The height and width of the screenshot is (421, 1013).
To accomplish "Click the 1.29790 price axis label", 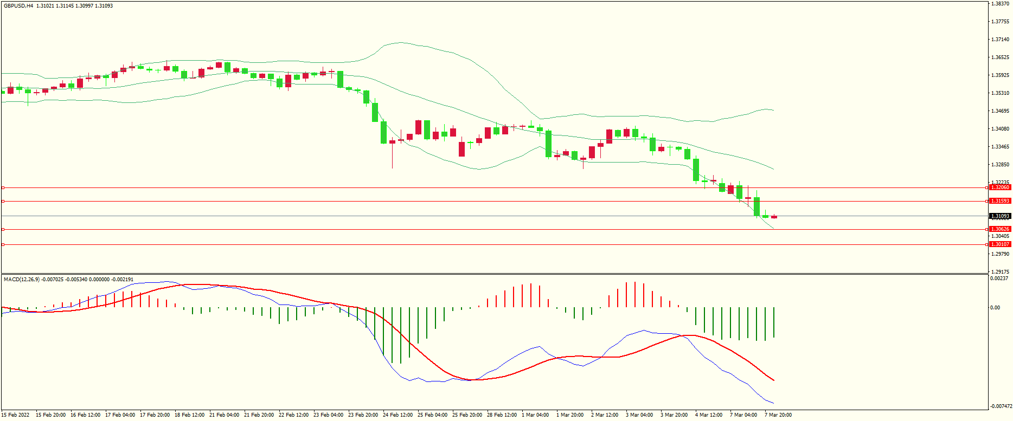I will [1000, 254].
